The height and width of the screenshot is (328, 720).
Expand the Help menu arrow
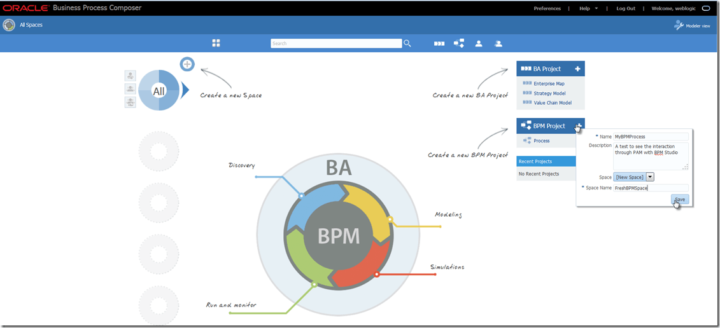click(x=596, y=8)
